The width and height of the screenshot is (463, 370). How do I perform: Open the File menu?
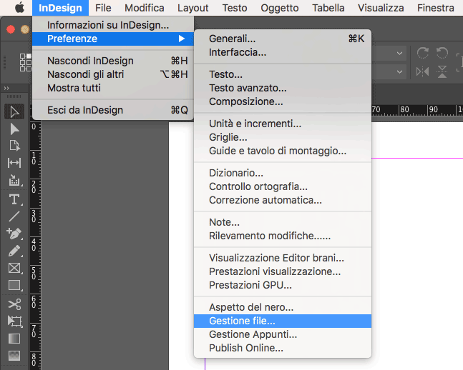click(x=103, y=8)
